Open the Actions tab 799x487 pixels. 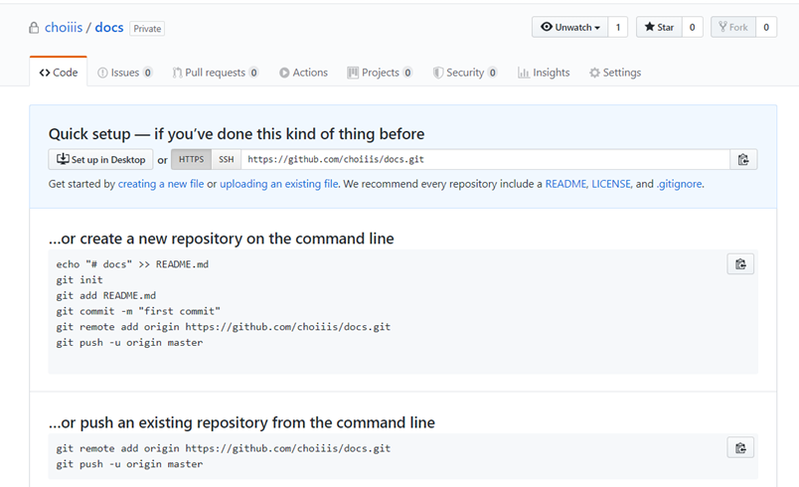(x=304, y=73)
